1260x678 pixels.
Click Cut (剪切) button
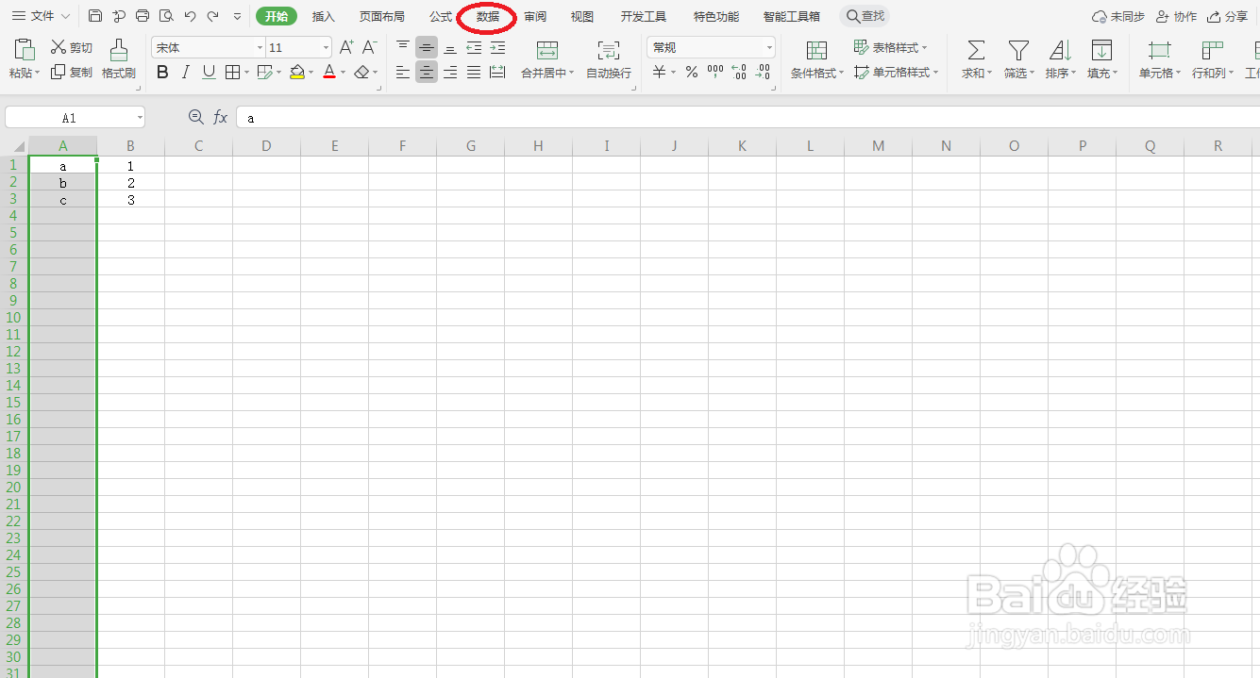pyautogui.click(x=72, y=48)
